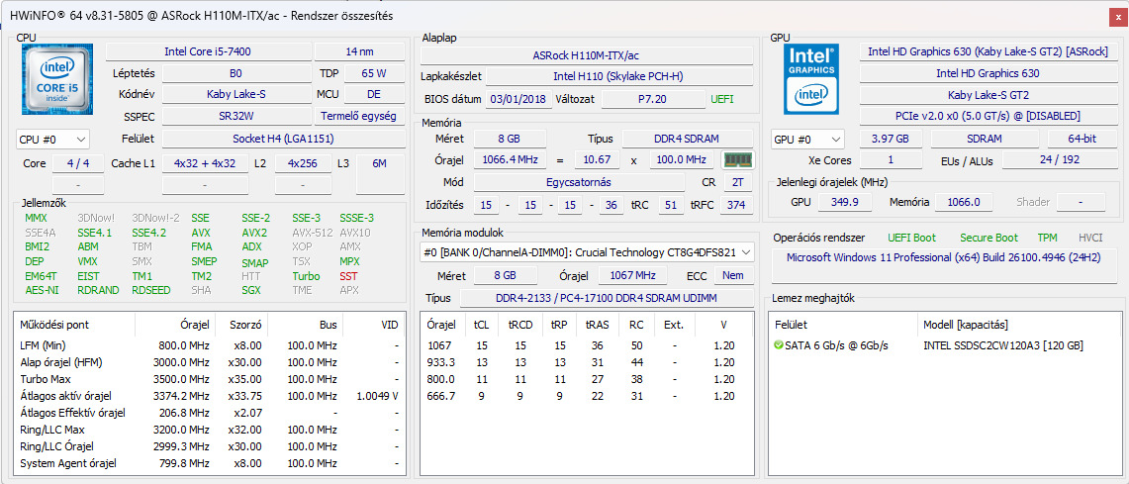Click the tRC 51 value field
This screenshot has width=1129, height=484.
(670, 205)
